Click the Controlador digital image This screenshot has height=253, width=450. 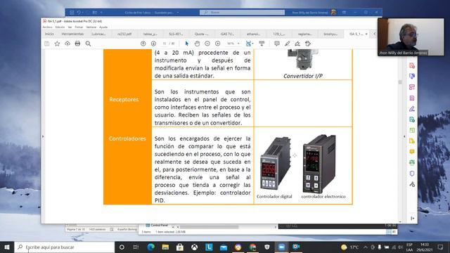click(275, 163)
